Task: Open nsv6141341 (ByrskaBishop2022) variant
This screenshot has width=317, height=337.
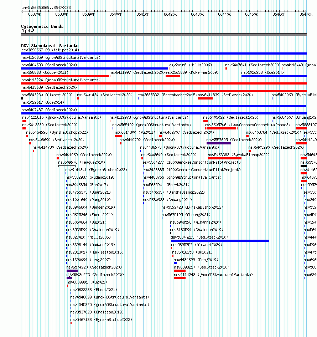Action: pos(97,170)
